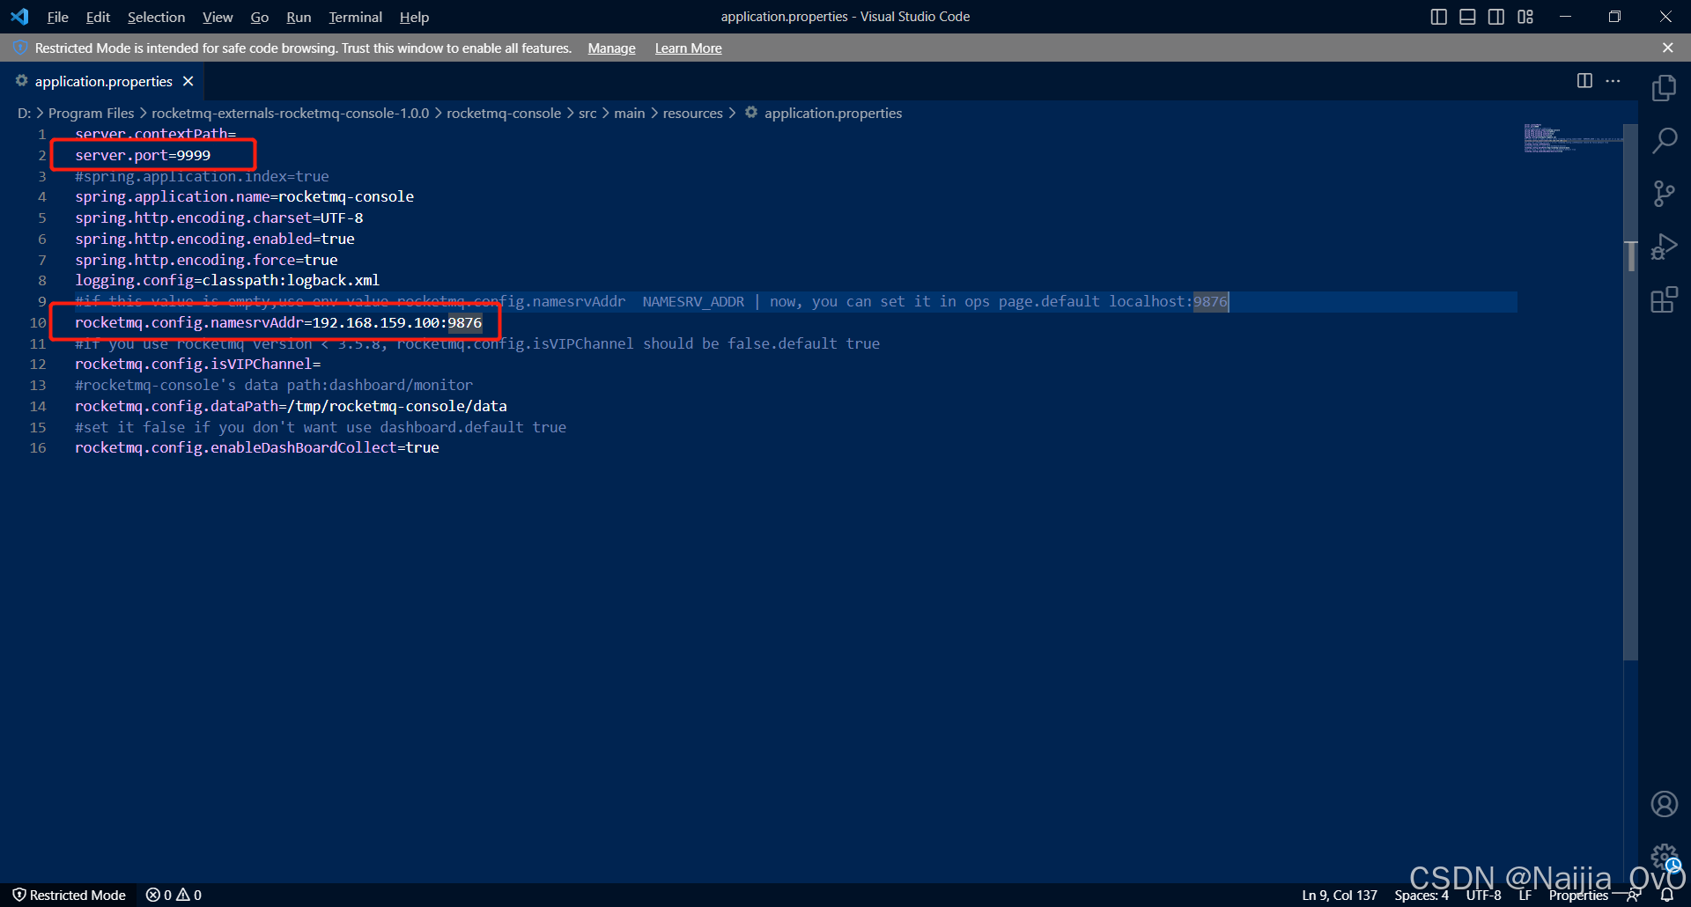Click spring.http.encoding.charset=UTF-8 line
Screen dimensions: 1691x907
218,218
